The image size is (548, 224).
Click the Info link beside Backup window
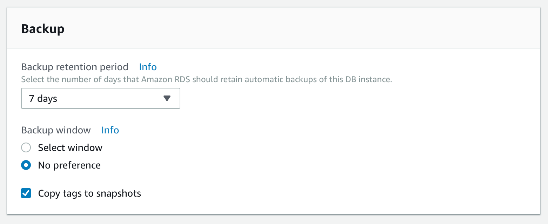pos(110,130)
